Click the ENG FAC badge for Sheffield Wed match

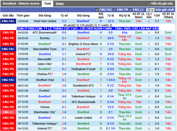8,80
